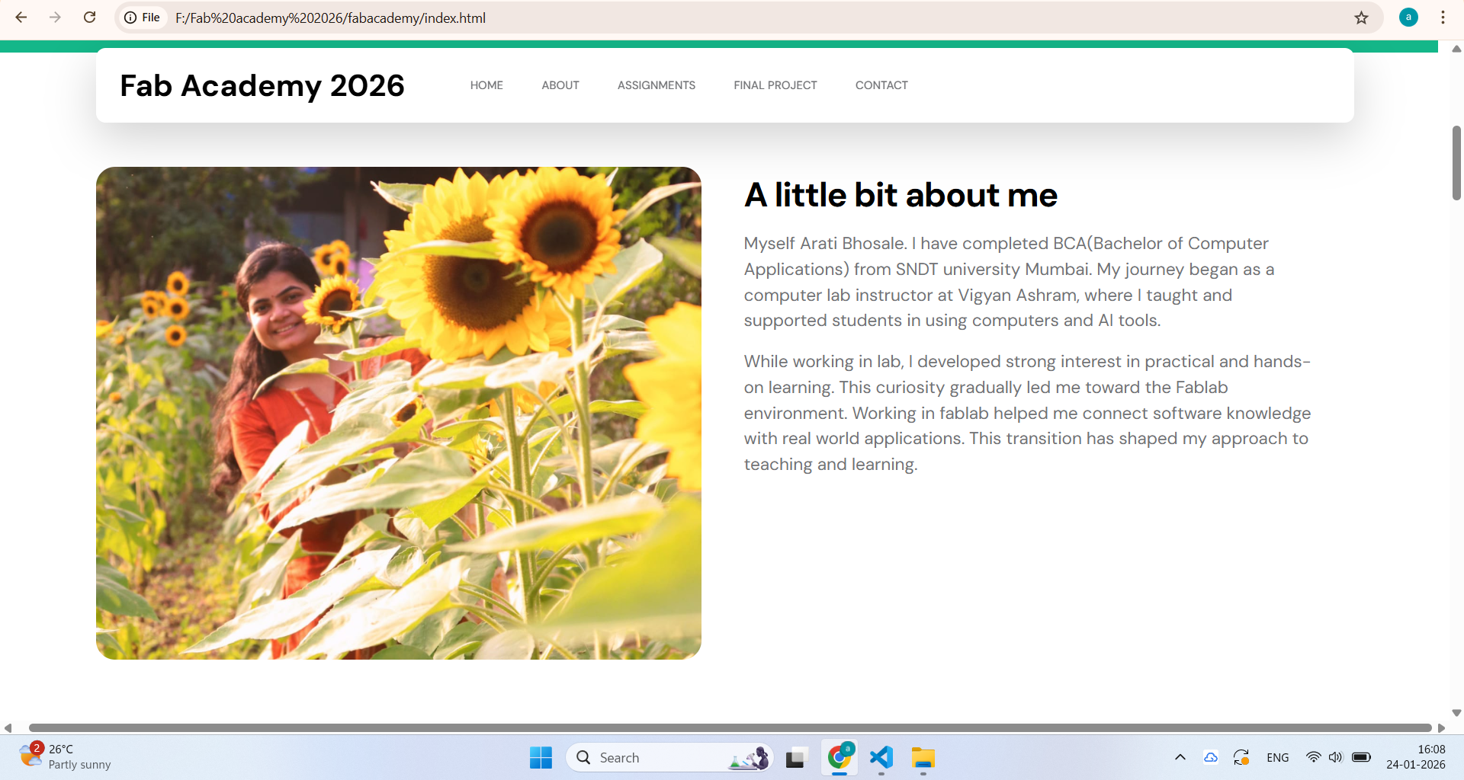Open the FINAL PROJECT navigation link
Viewport: 1464px width, 780px height.
click(x=775, y=85)
